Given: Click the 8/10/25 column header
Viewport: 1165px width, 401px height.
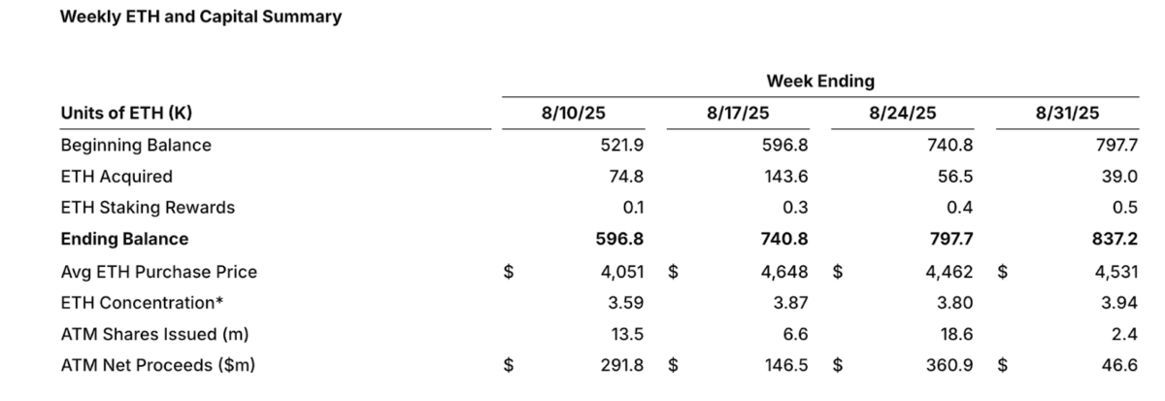Looking at the screenshot, I should (x=573, y=114).
